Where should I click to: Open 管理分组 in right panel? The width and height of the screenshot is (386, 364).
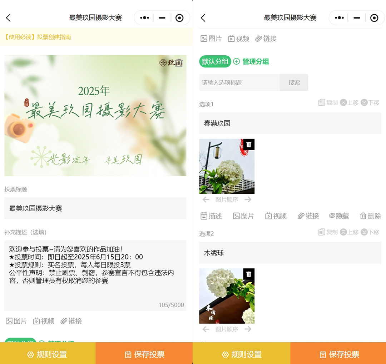click(251, 61)
